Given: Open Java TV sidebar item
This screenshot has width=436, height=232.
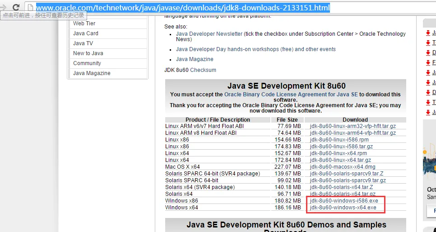Looking at the screenshot, I should coord(83,43).
